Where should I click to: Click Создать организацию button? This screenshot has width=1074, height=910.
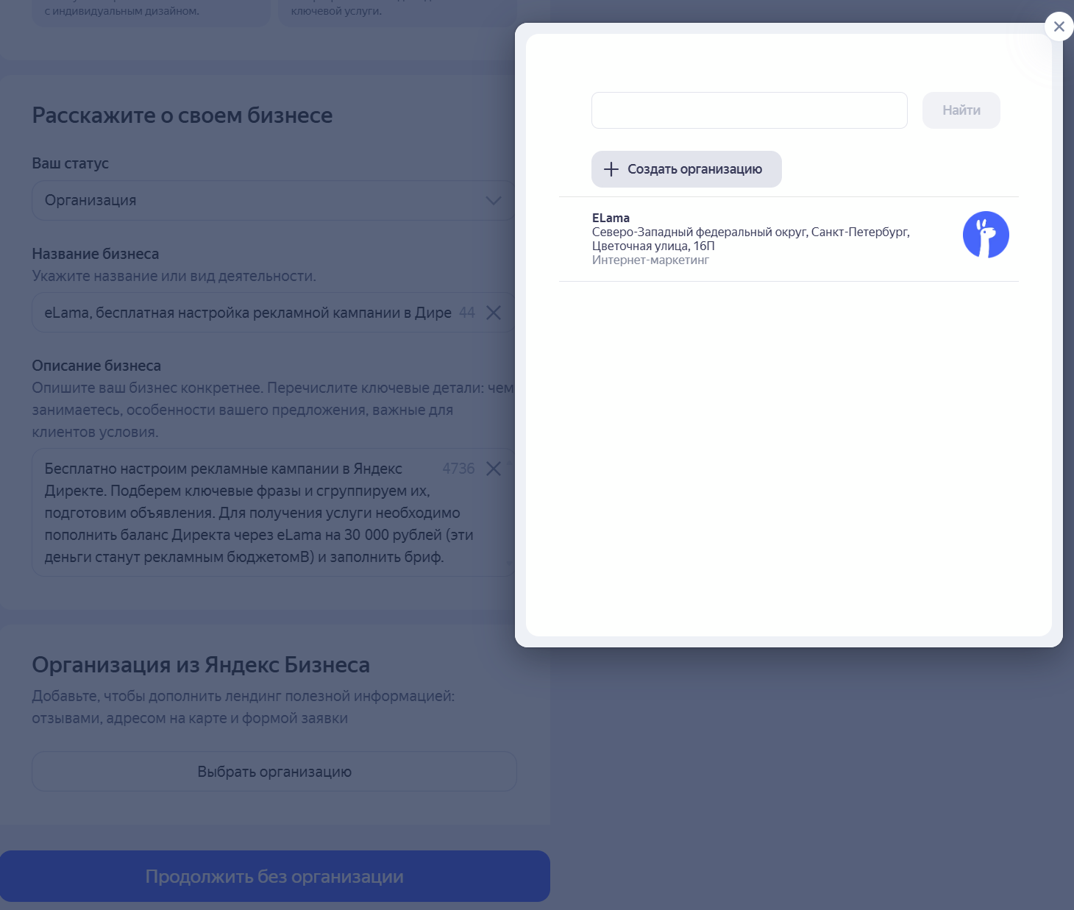point(686,169)
